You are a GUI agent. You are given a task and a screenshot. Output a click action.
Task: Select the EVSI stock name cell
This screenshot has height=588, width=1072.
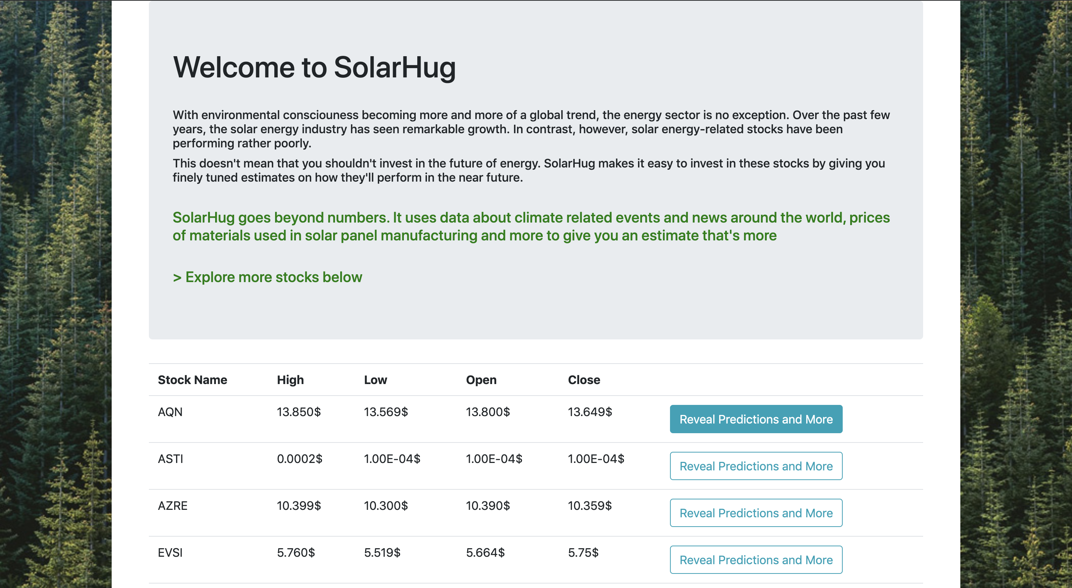click(170, 553)
